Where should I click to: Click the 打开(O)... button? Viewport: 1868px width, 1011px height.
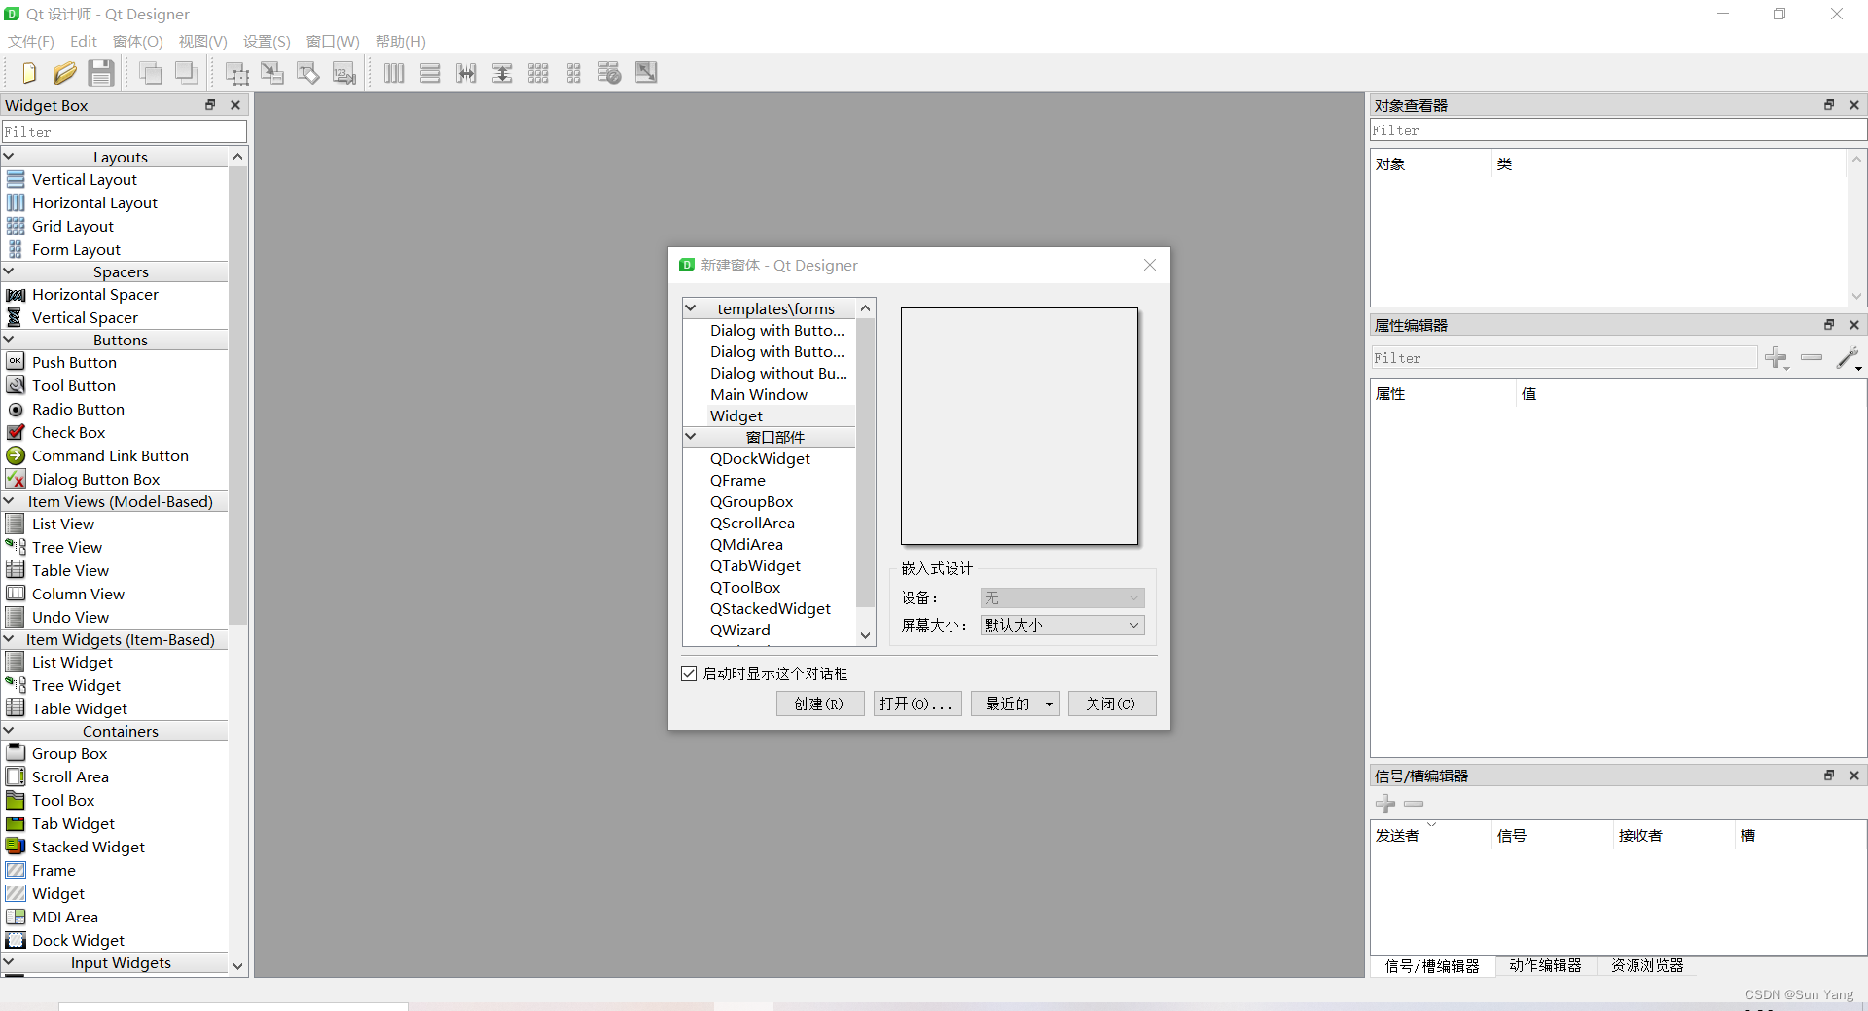pos(917,704)
